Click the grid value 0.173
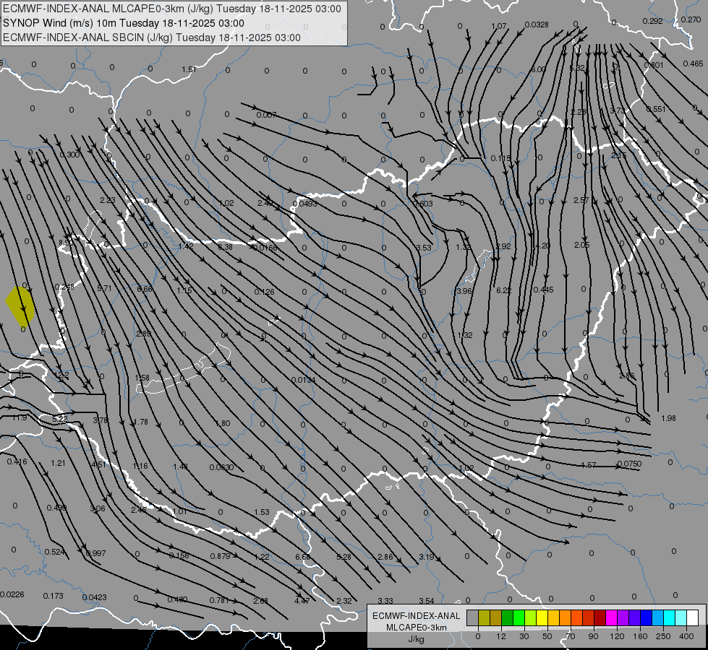The height and width of the screenshot is (650, 708). tap(54, 596)
